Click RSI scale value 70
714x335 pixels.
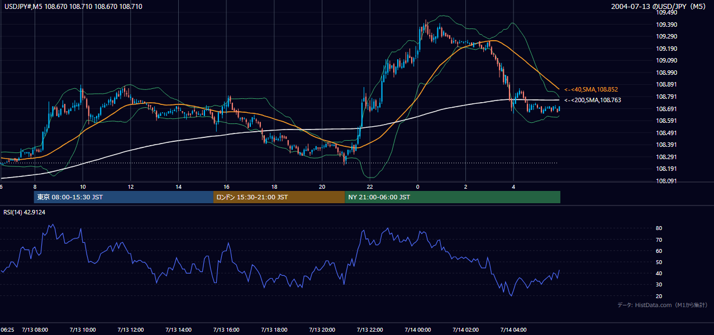point(659,240)
